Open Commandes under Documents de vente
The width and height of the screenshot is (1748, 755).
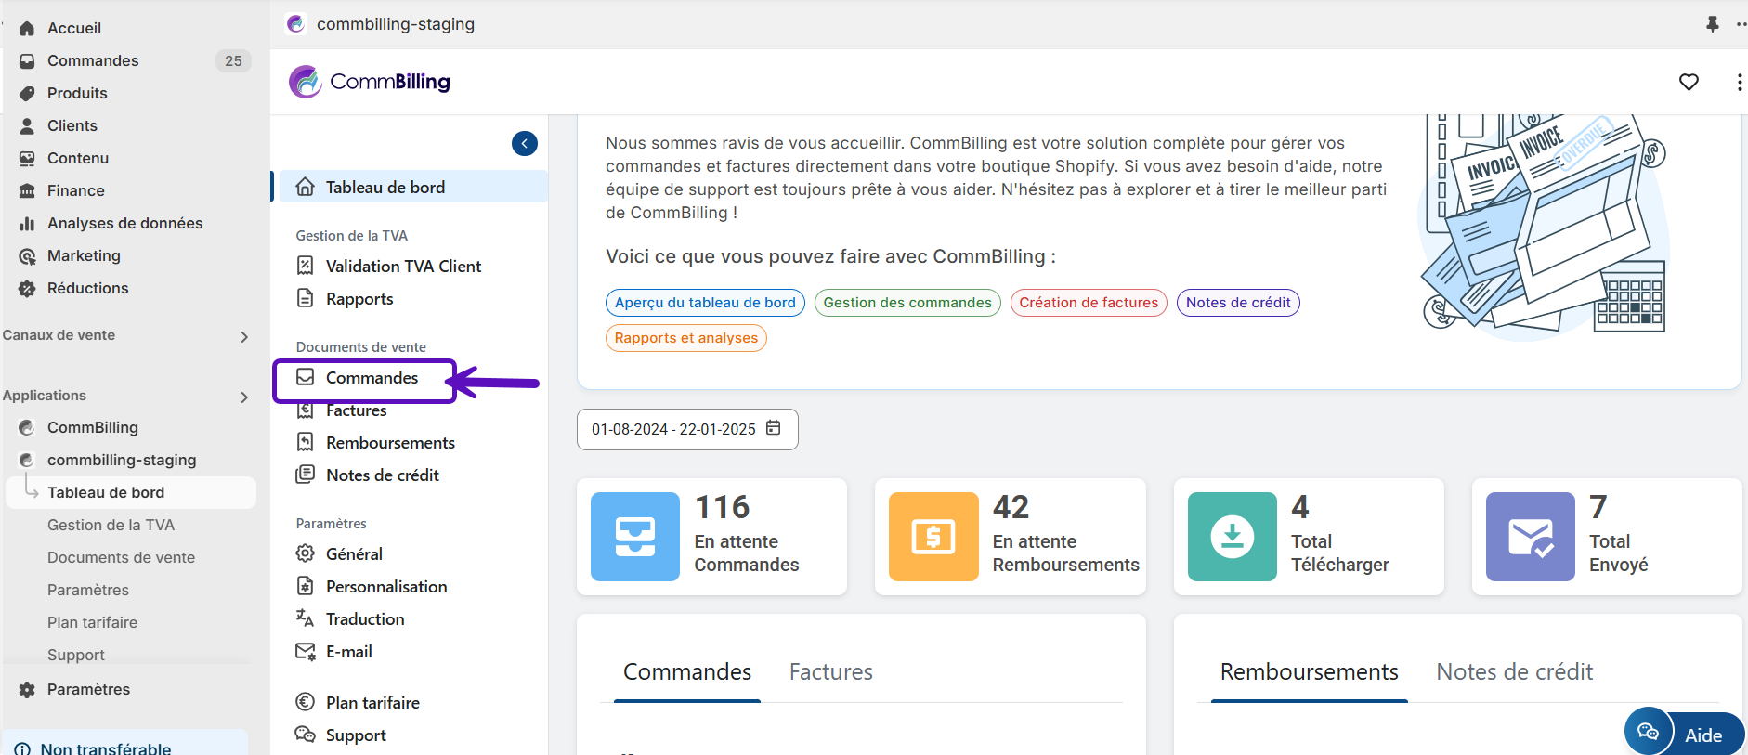pyautogui.click(x=372, y=378)
